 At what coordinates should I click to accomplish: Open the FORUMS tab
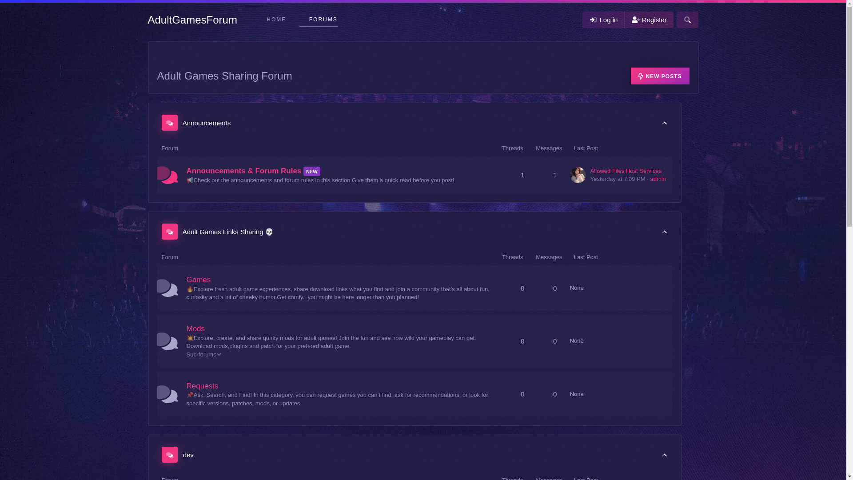[x=323, y=20]
